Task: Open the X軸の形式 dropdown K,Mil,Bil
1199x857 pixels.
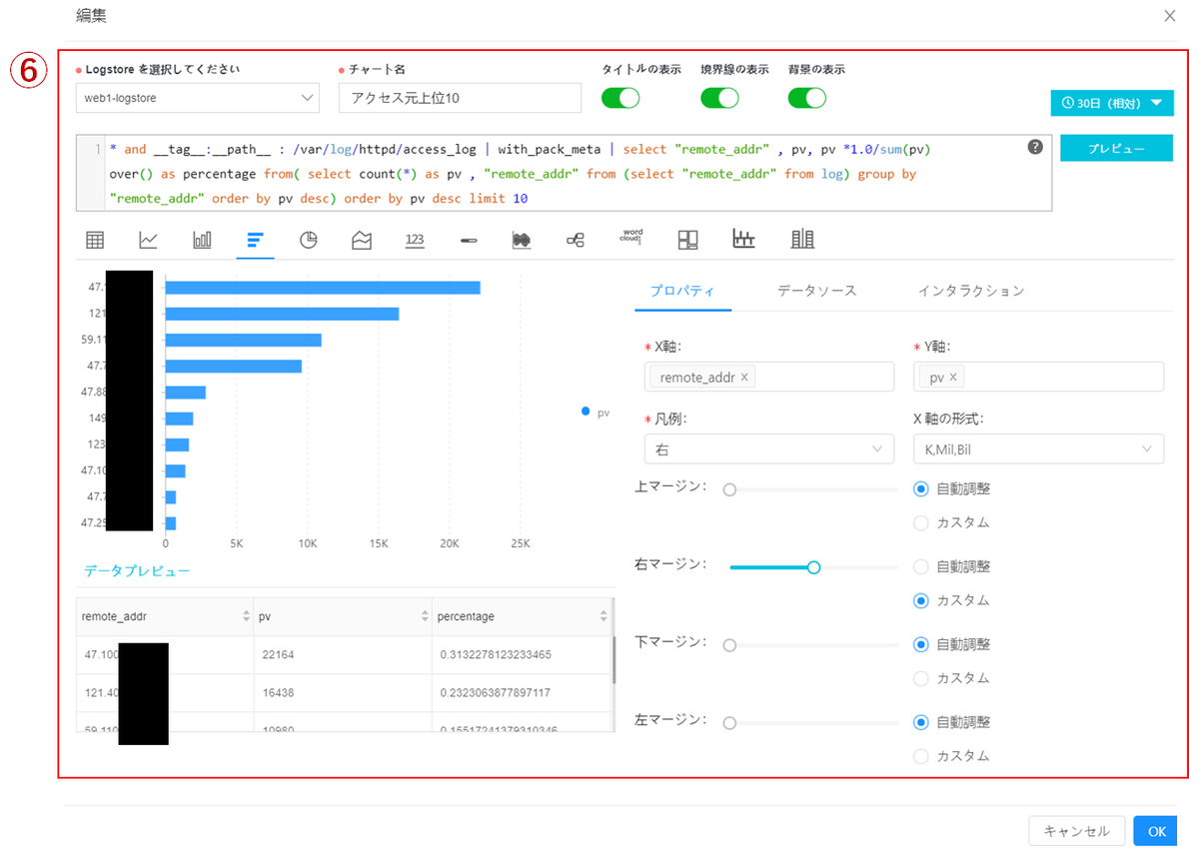Action: [1038, 449]
